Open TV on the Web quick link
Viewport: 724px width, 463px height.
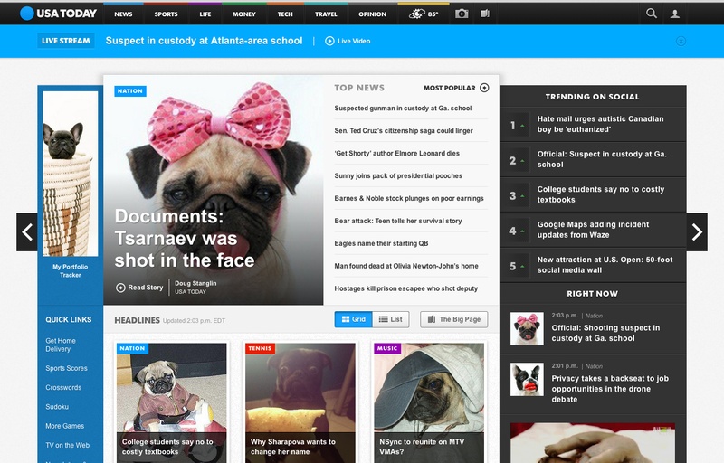(x=67, y=446)
